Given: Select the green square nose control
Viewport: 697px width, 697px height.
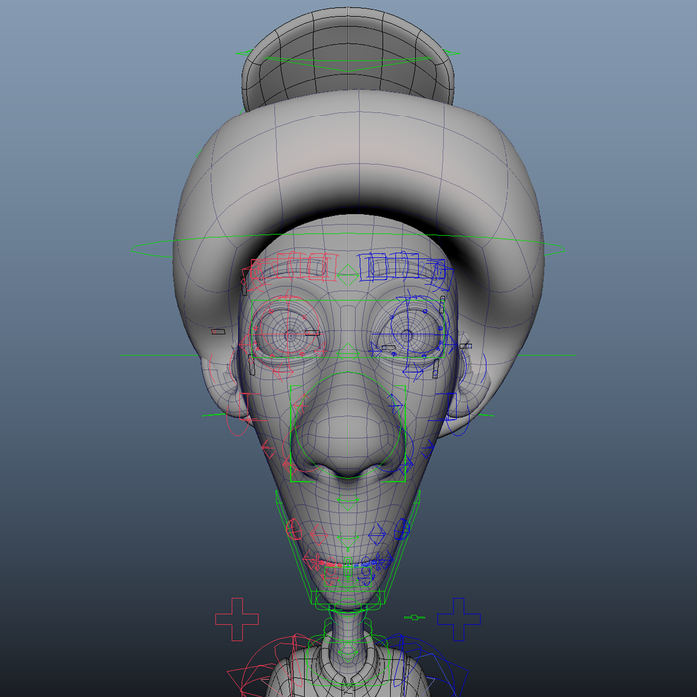Looking at the screenshot, I should [x=348, y=482].
